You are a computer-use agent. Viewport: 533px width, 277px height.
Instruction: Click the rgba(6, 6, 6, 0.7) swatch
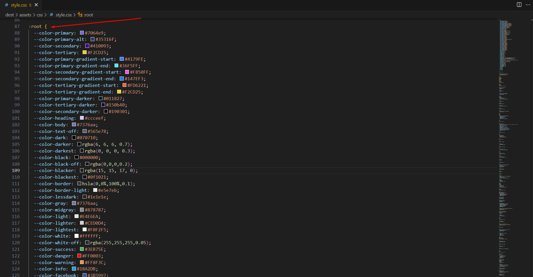[x=79, y=144]
